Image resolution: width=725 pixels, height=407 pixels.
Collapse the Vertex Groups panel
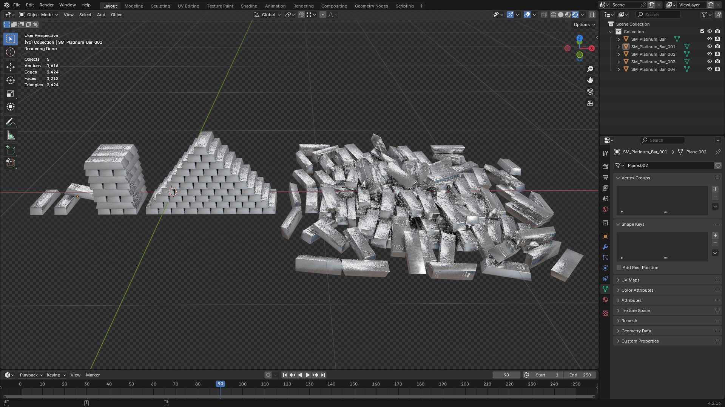click(668, 178)
